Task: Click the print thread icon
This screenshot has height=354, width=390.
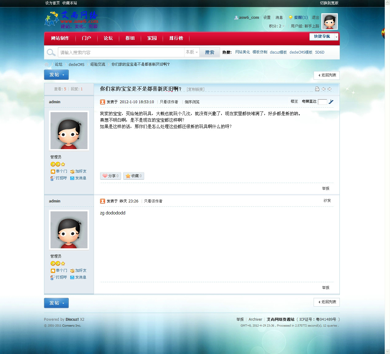Action: [317, 89]
